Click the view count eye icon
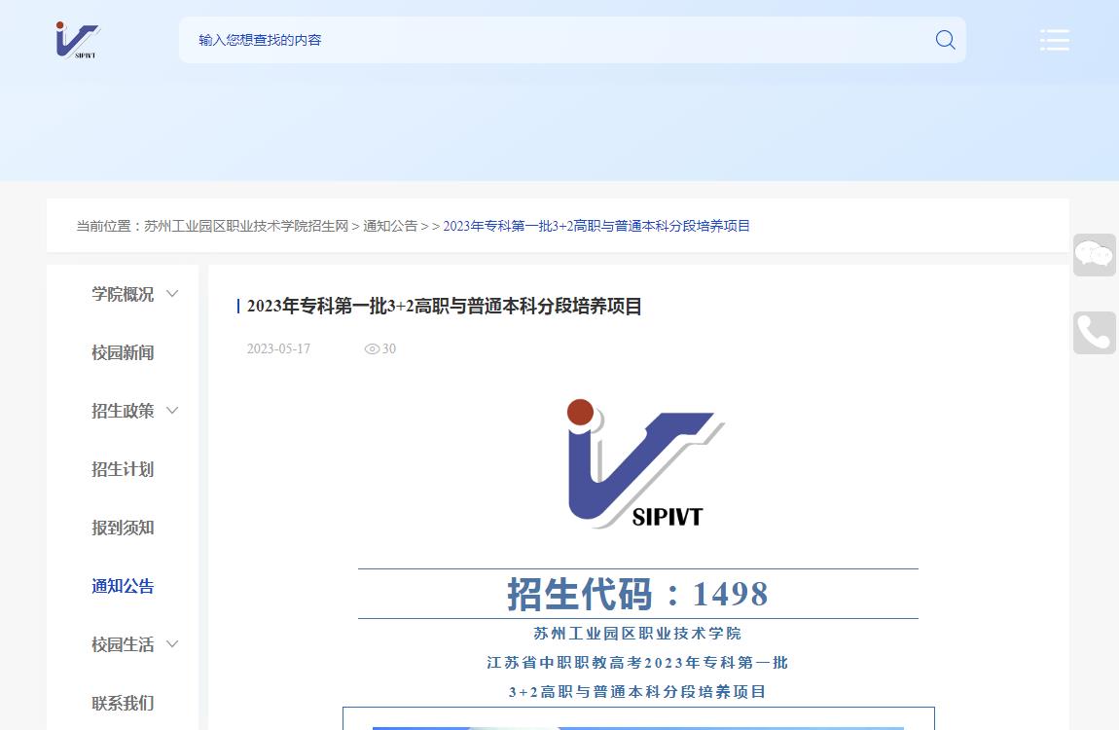 372,349
